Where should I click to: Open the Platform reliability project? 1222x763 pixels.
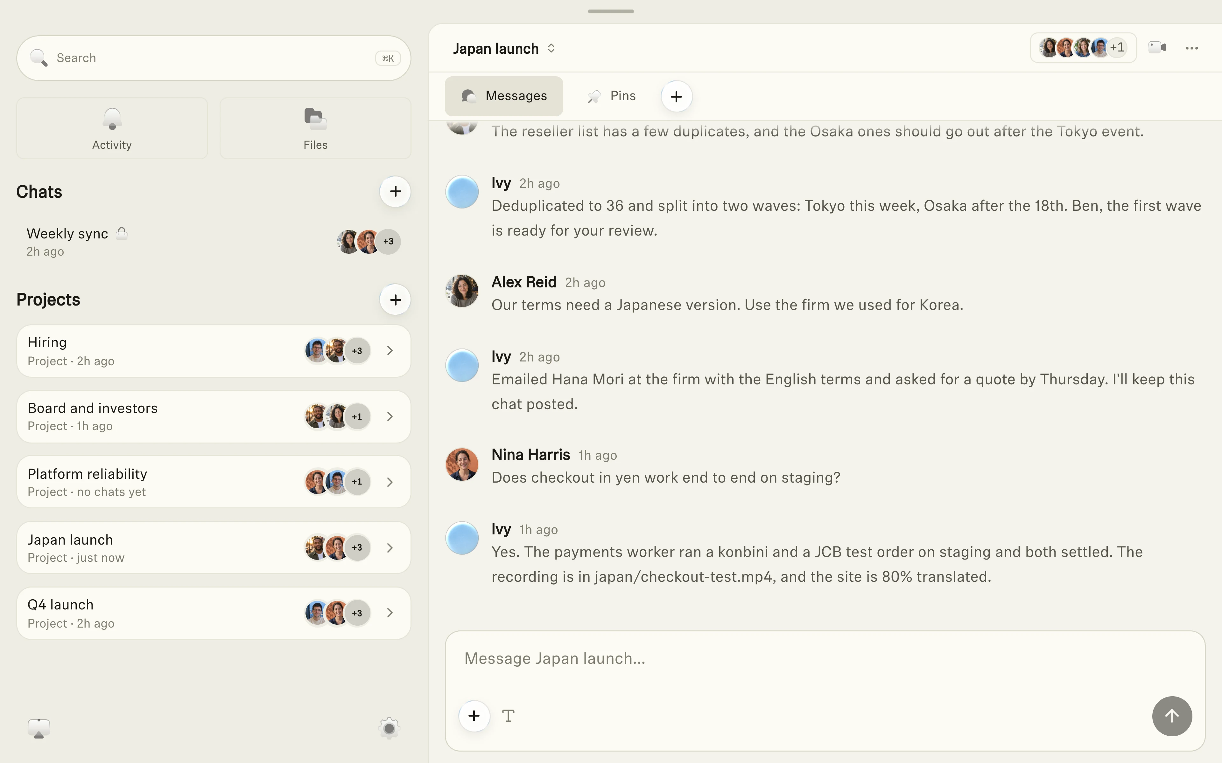click(214, 482)
